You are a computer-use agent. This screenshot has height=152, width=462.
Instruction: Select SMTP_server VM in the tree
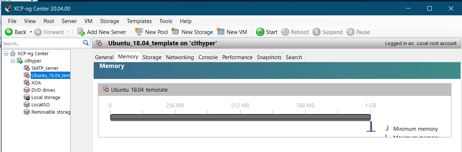click(x=45, y=68)
